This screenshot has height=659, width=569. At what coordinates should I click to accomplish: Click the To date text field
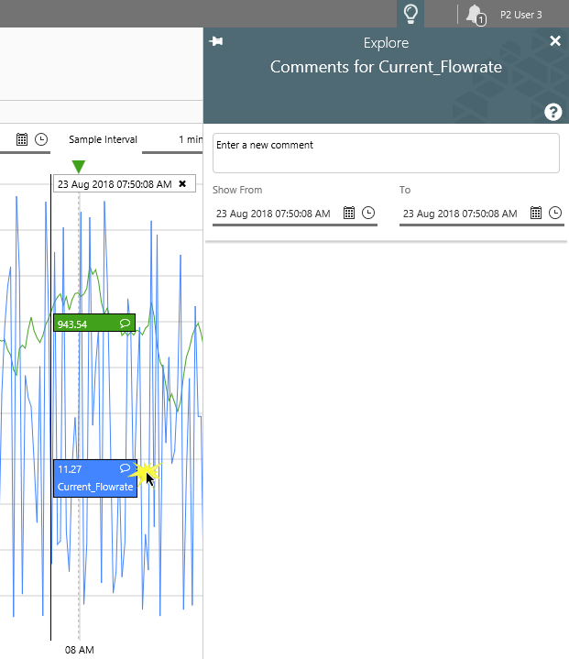459,214
